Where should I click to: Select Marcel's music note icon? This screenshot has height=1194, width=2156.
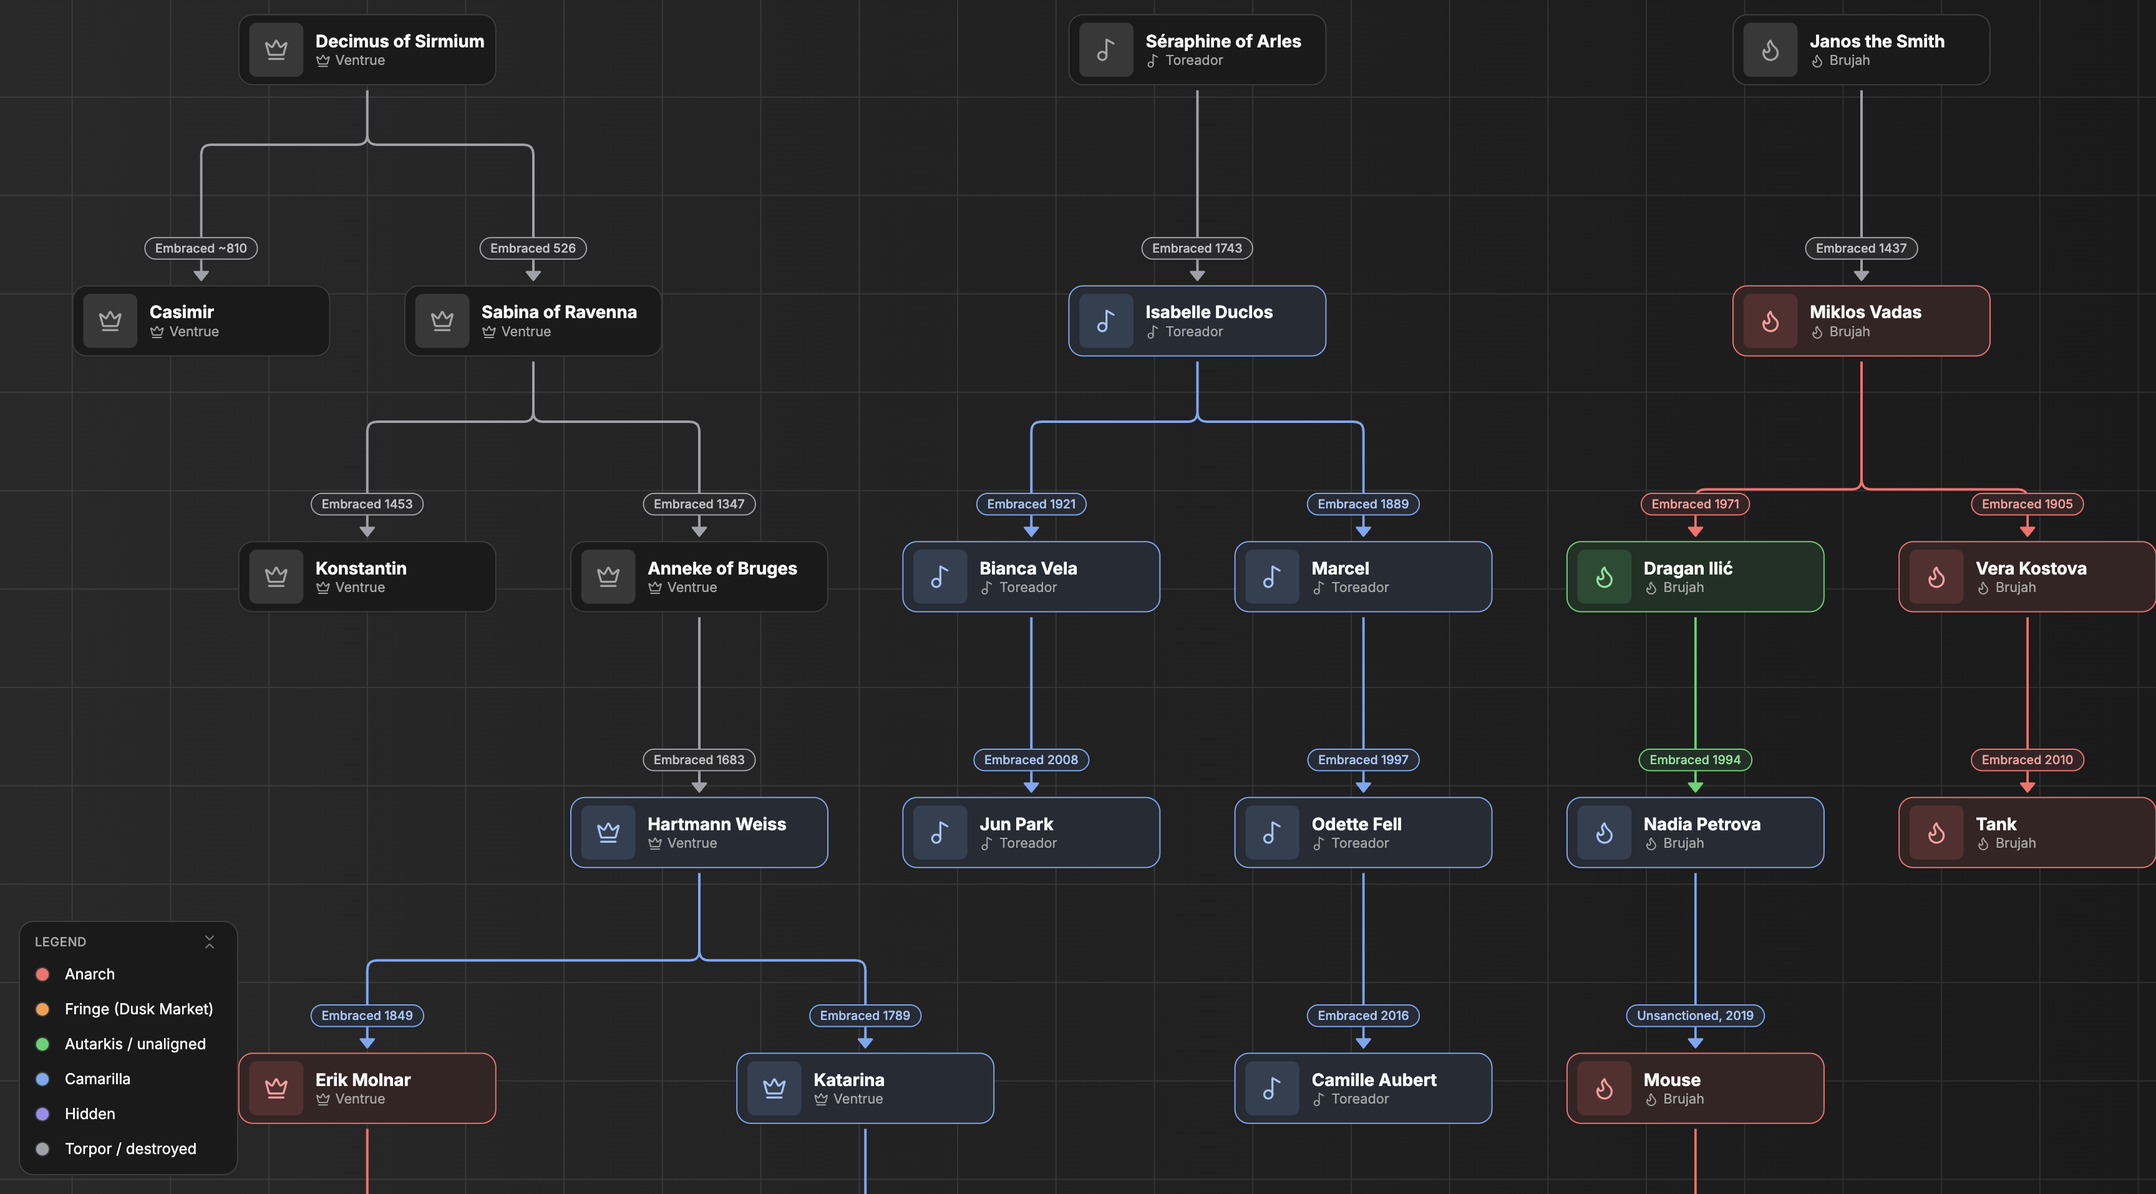point(1272,576)
